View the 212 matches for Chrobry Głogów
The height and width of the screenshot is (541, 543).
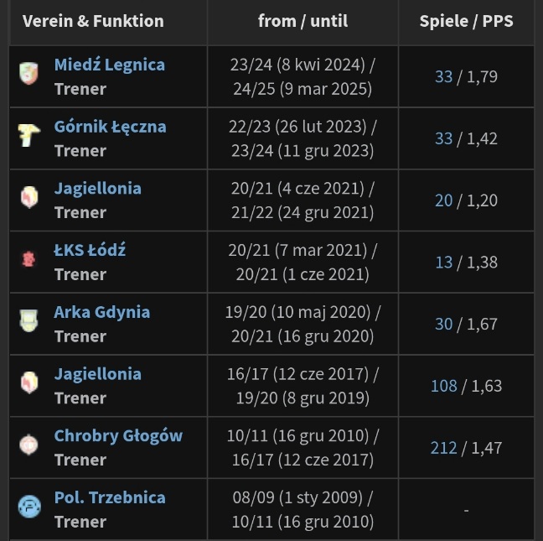click(x=443, y=448)
